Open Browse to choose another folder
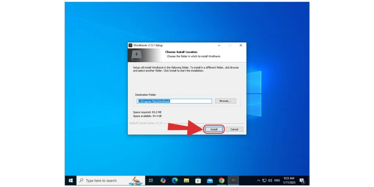The width and height of the screenshot is (374, 187). pos(225,101)
